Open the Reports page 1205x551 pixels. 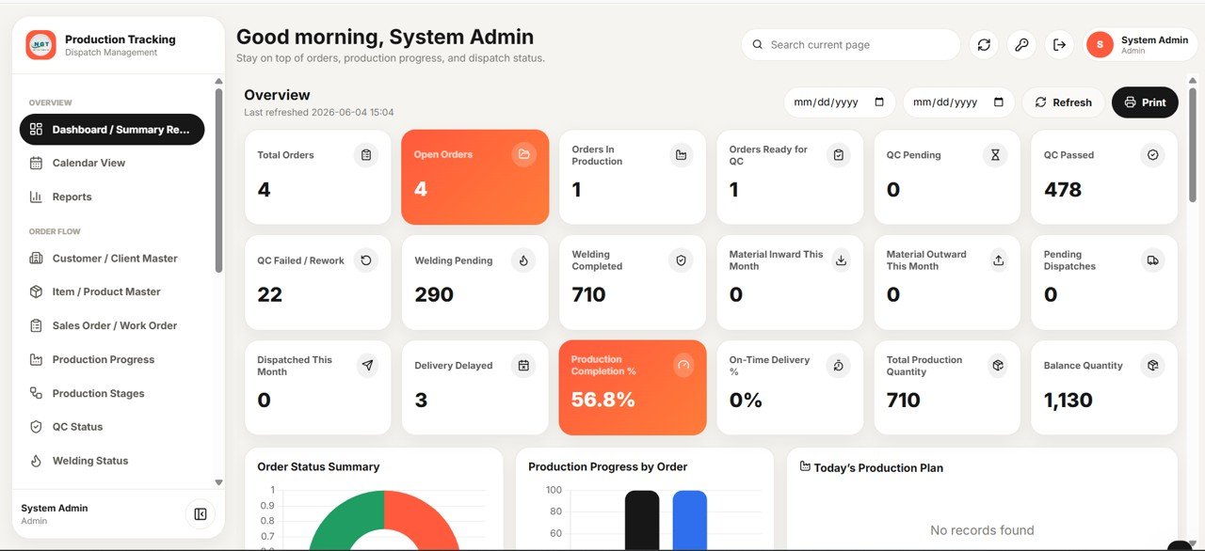pos(112,197)
